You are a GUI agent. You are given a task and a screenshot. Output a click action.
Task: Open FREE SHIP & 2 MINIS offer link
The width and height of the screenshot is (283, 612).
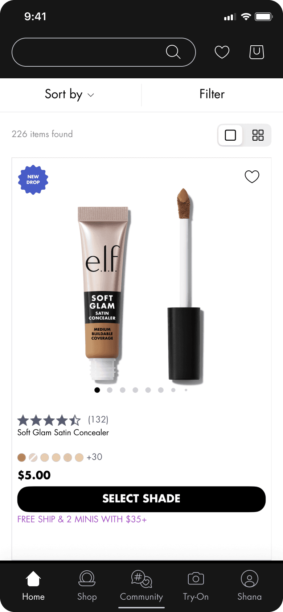click(x=82, y=519)
